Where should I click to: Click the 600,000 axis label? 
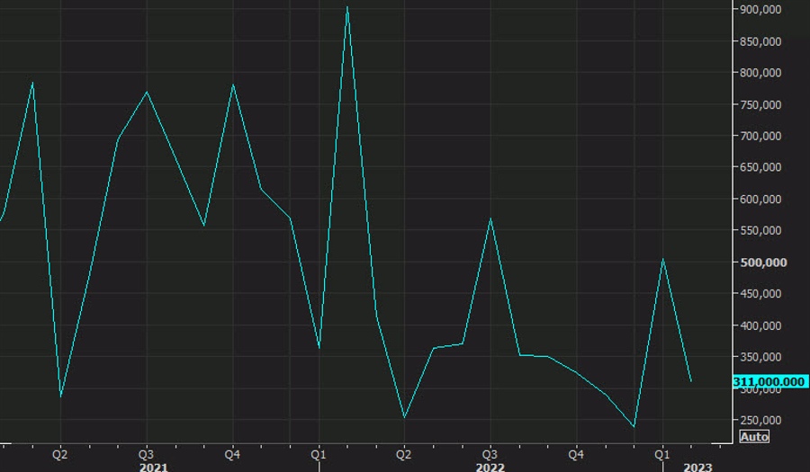tap(760, 199)
